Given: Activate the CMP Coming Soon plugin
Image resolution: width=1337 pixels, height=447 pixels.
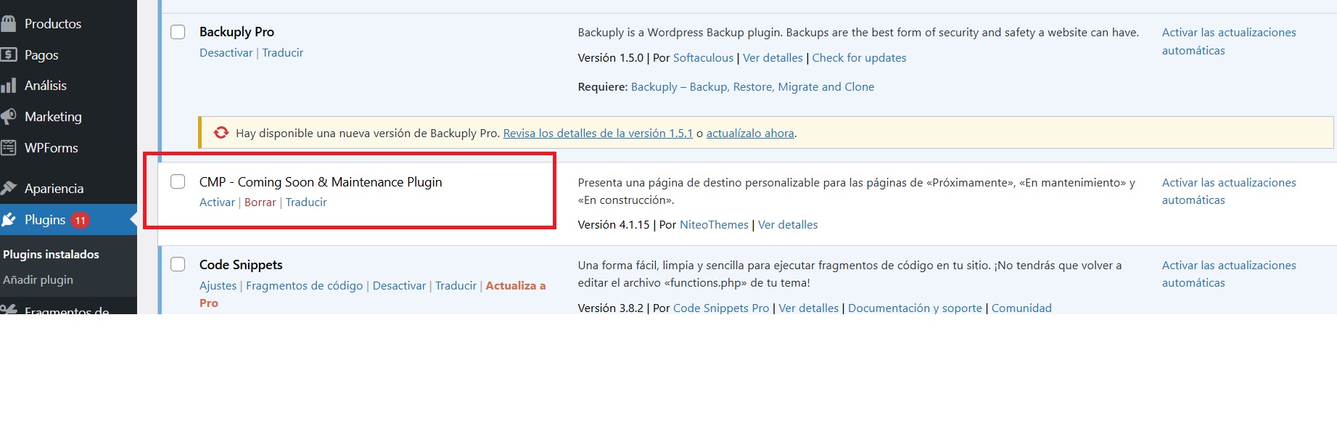Looking at the screenshot, I should [x=217, y=202].
